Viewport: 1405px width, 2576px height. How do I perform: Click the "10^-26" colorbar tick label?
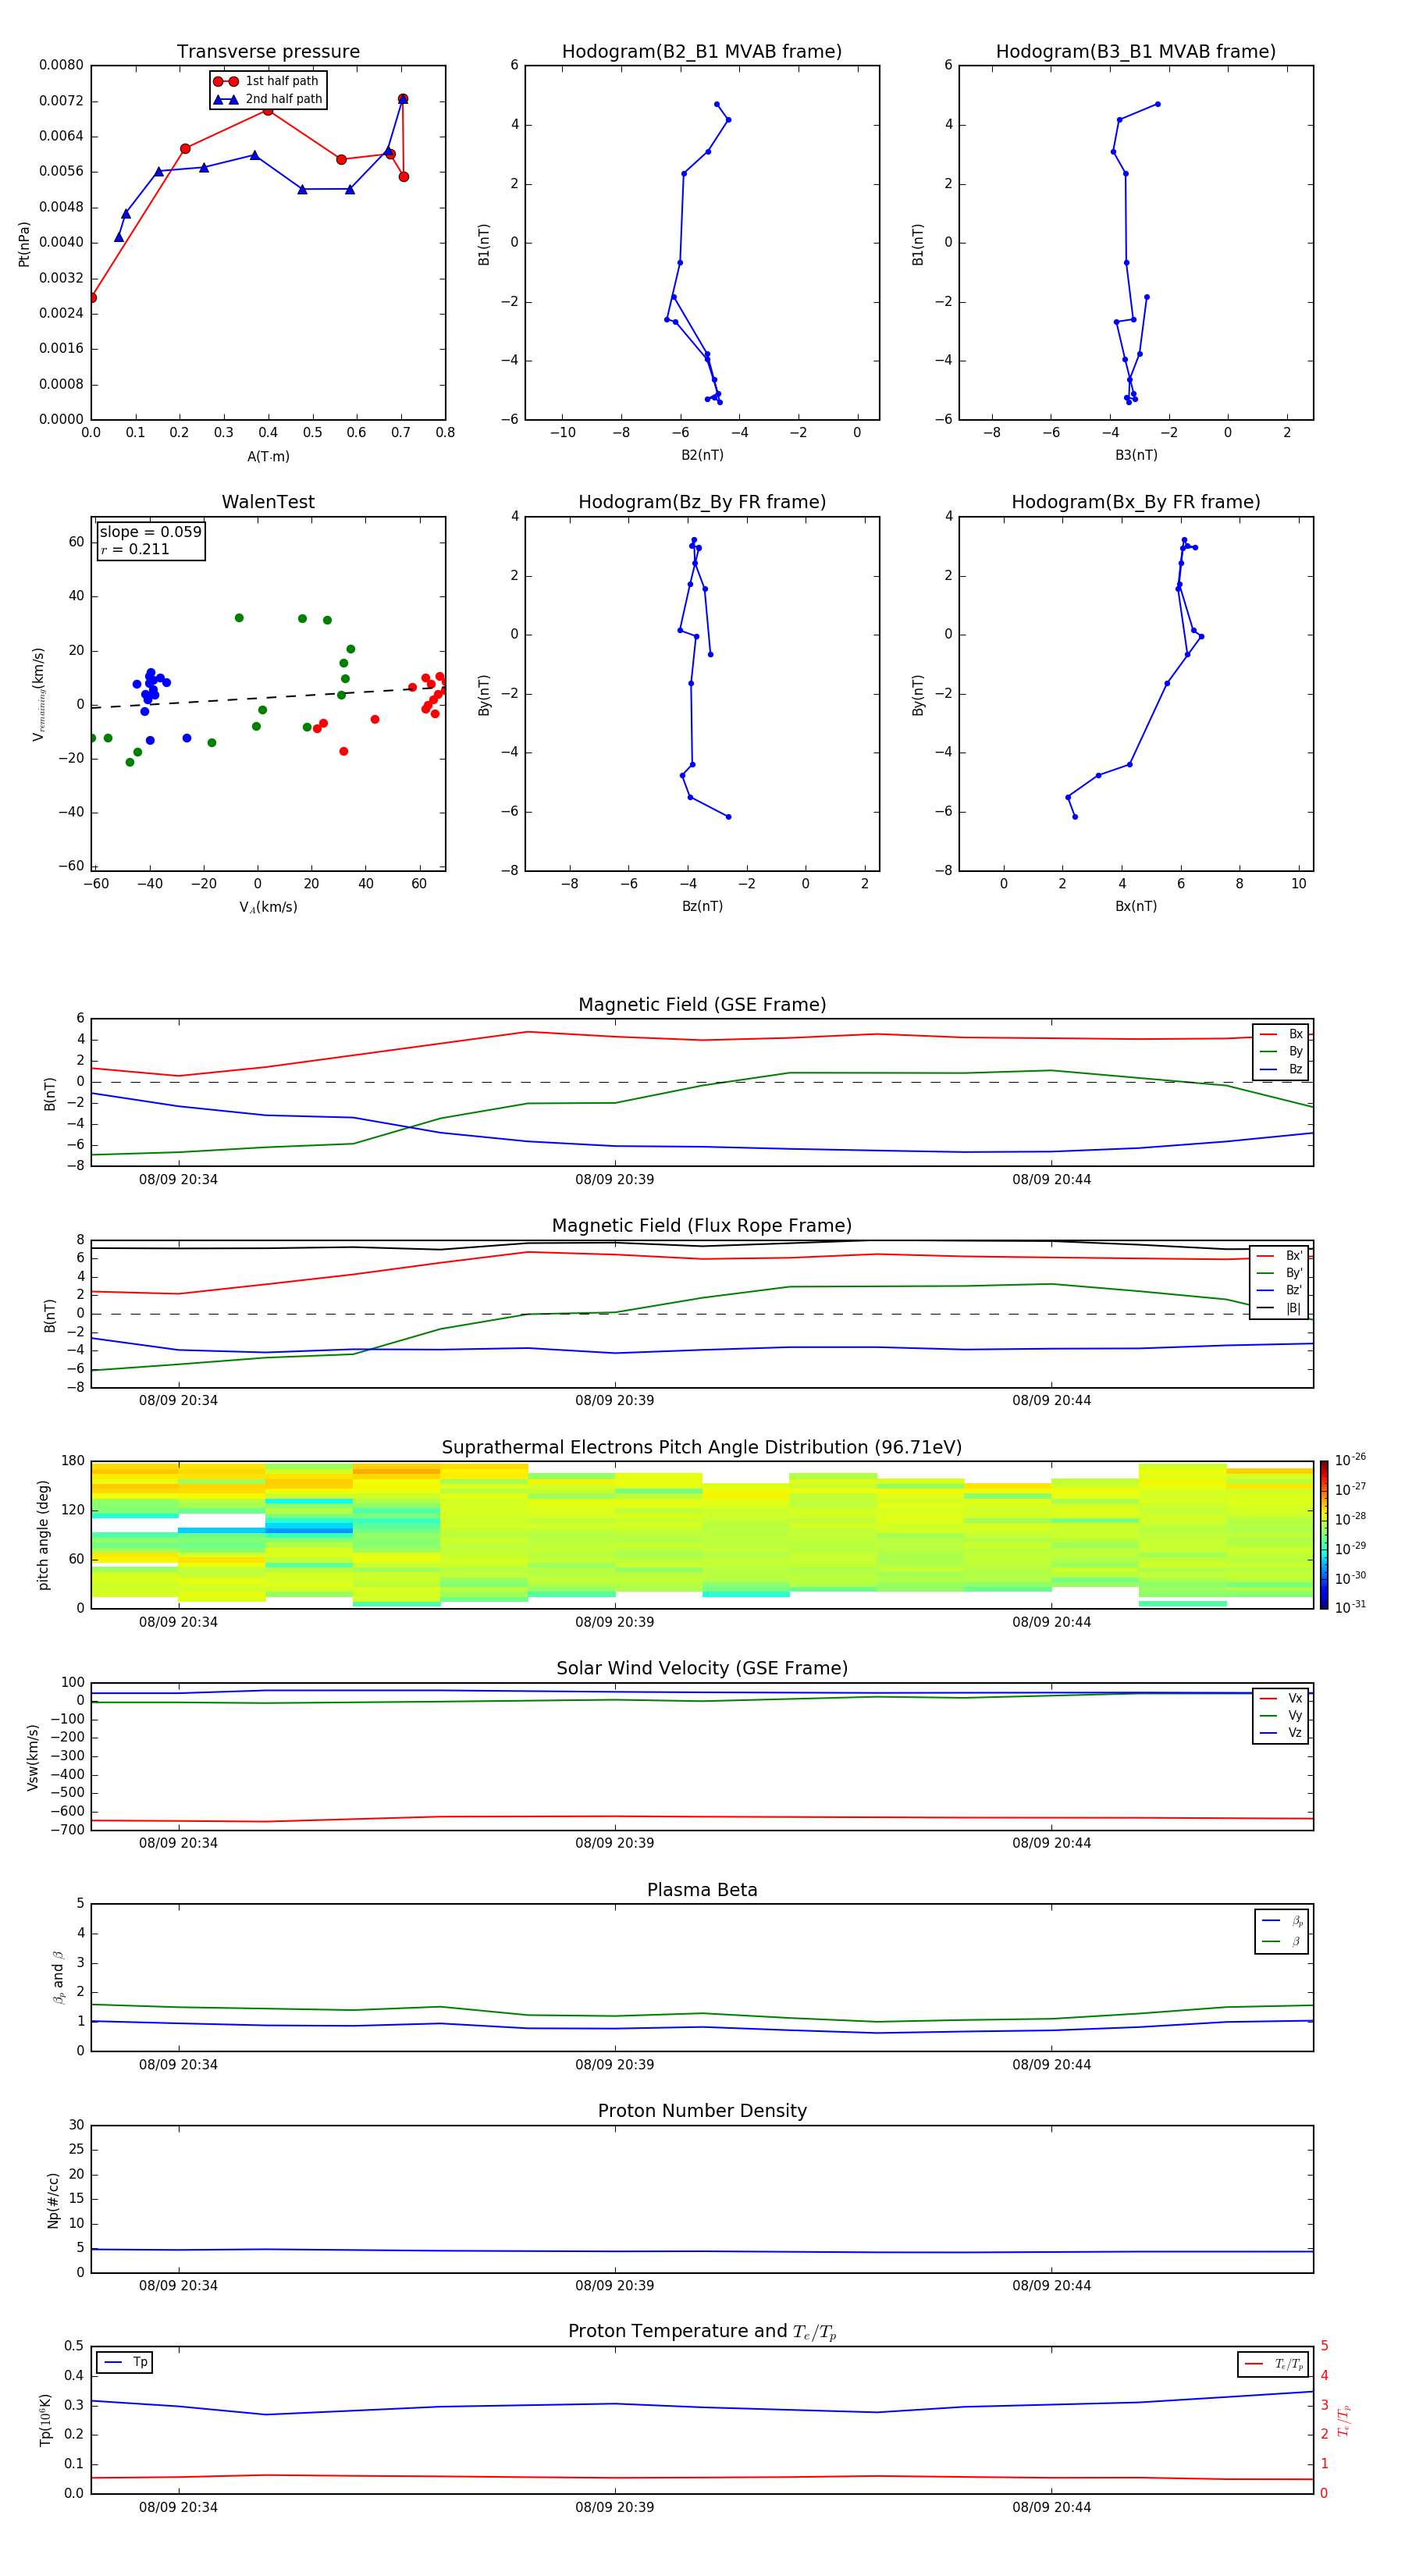1350,1460
